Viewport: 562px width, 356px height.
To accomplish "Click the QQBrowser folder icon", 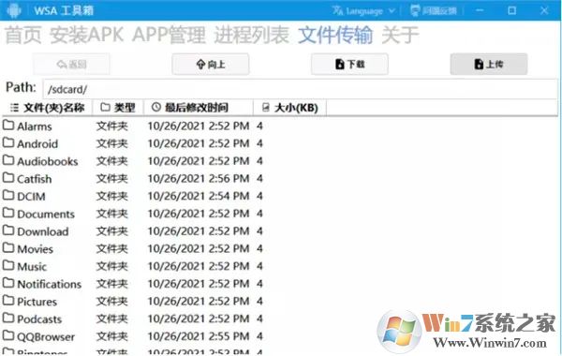I will click(8, 336).
